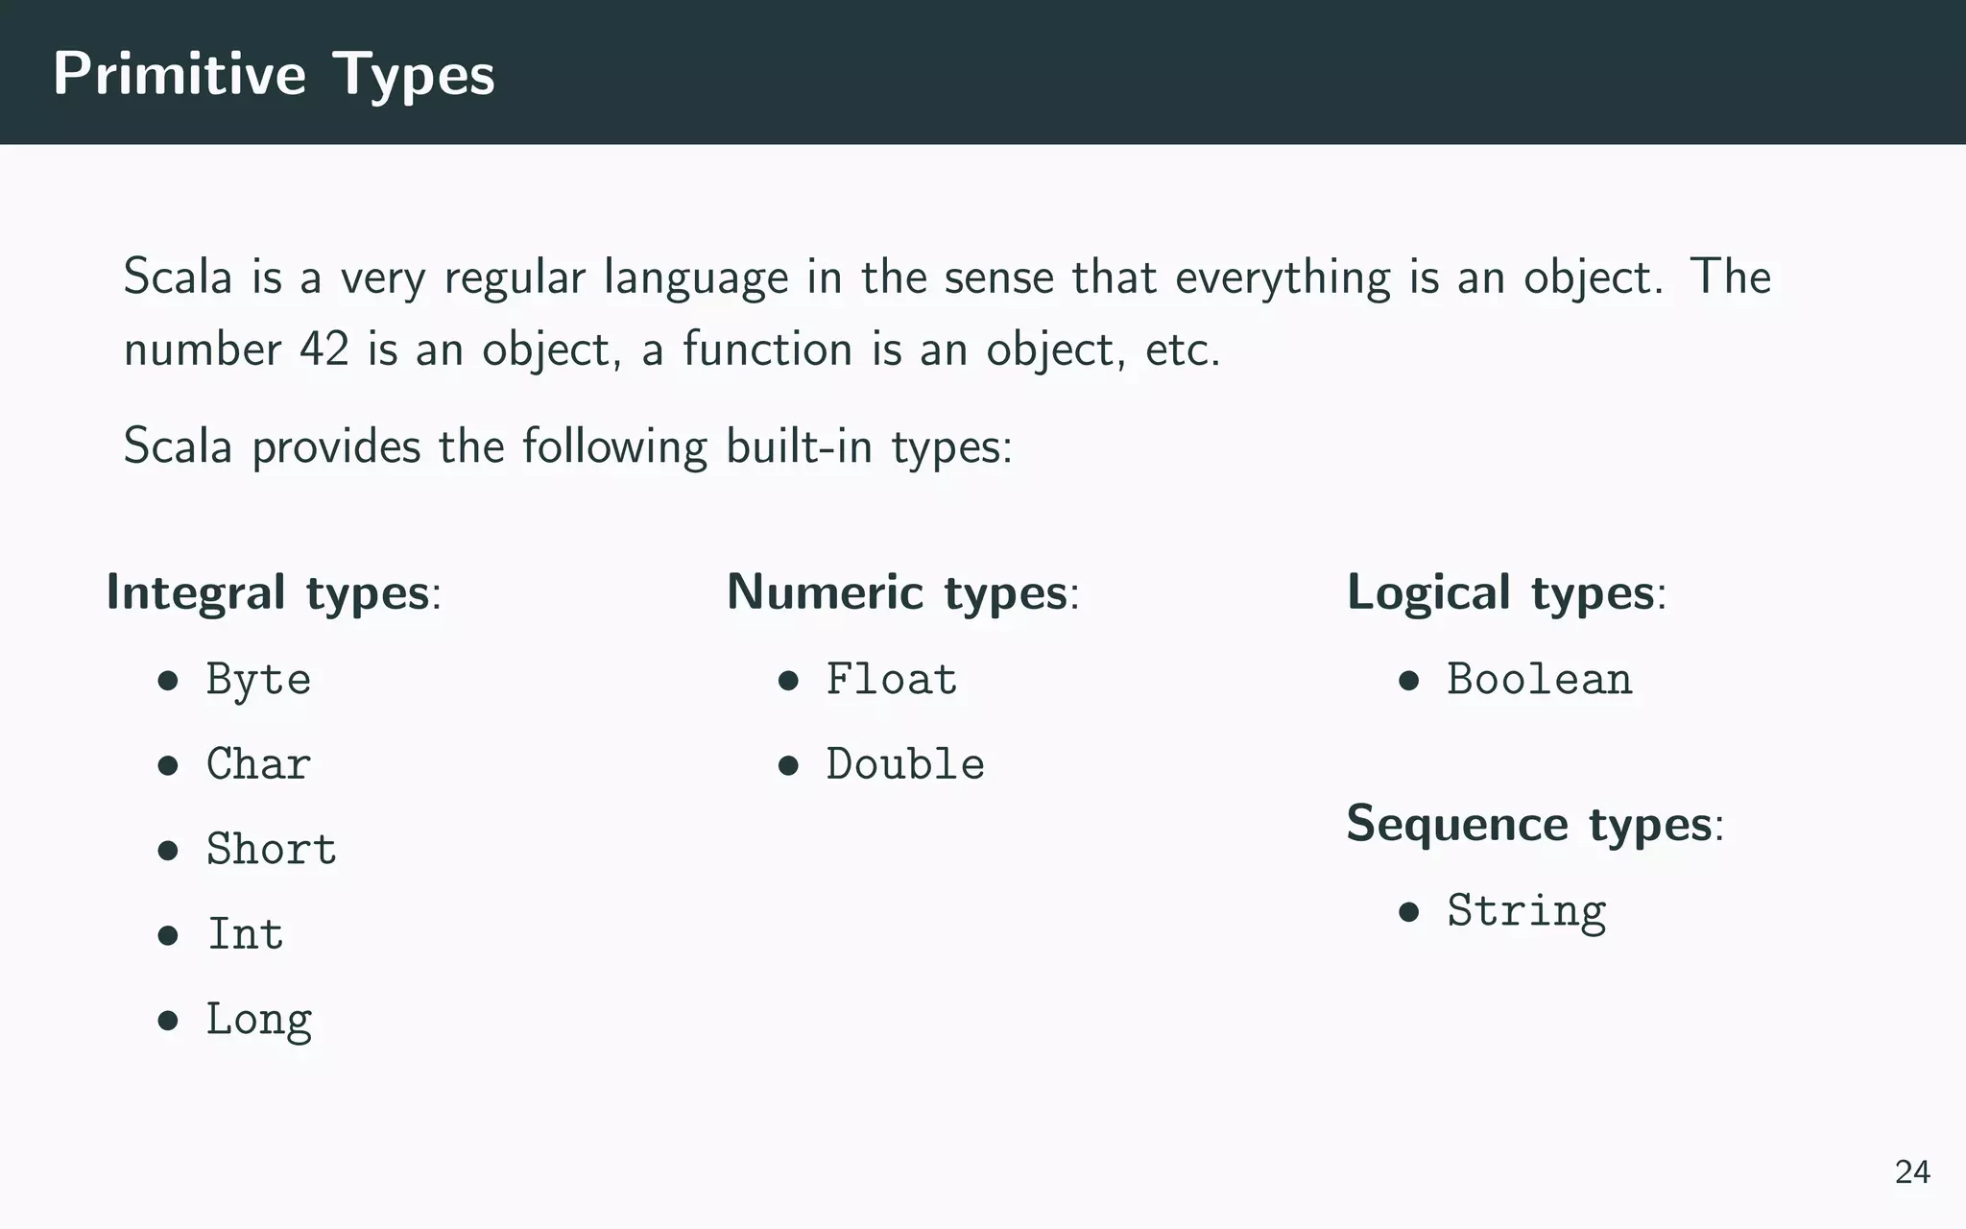This screenshot has height=1229, width=1966.
Task: Select the Double list item
Action: 905,765
